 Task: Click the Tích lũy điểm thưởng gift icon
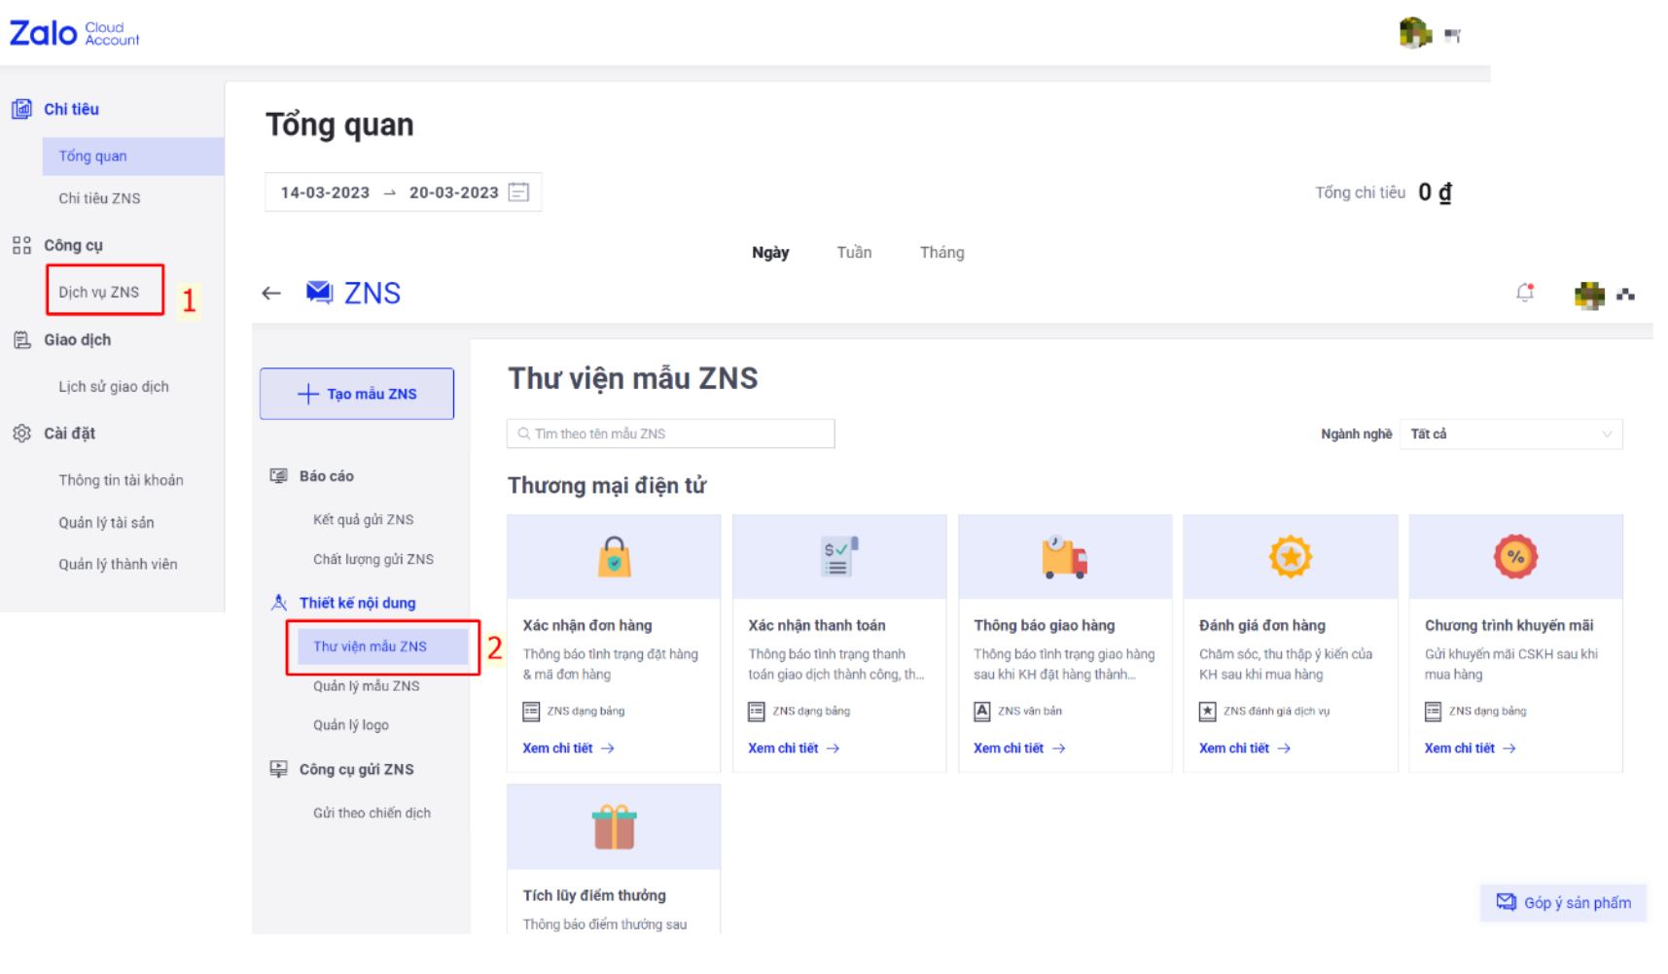pos(614,827)
